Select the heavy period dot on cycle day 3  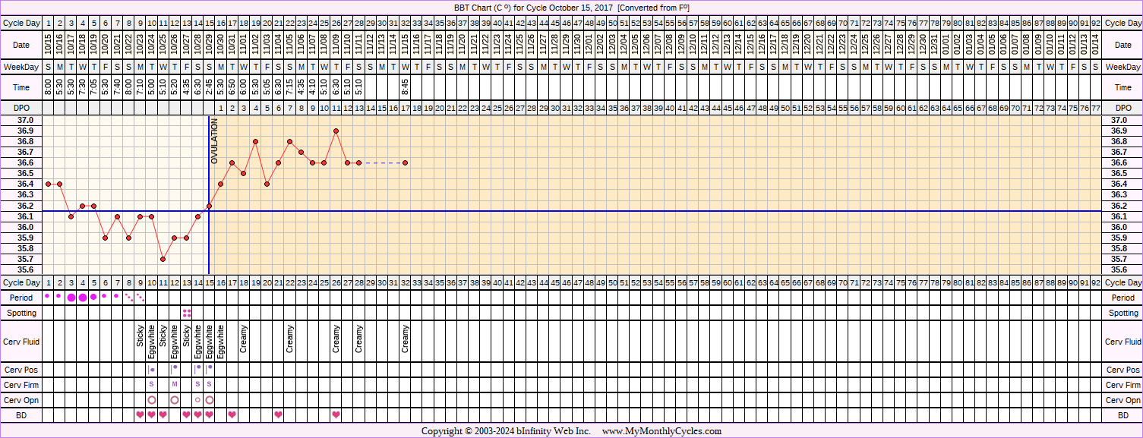(x=71, y=298)
